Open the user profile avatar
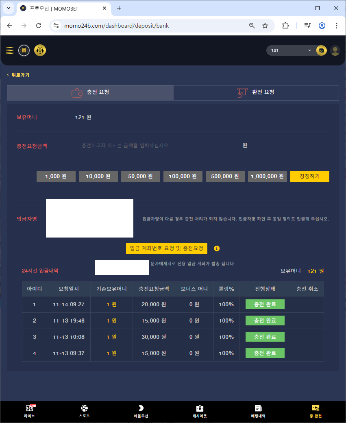 [x=335, y=50]
